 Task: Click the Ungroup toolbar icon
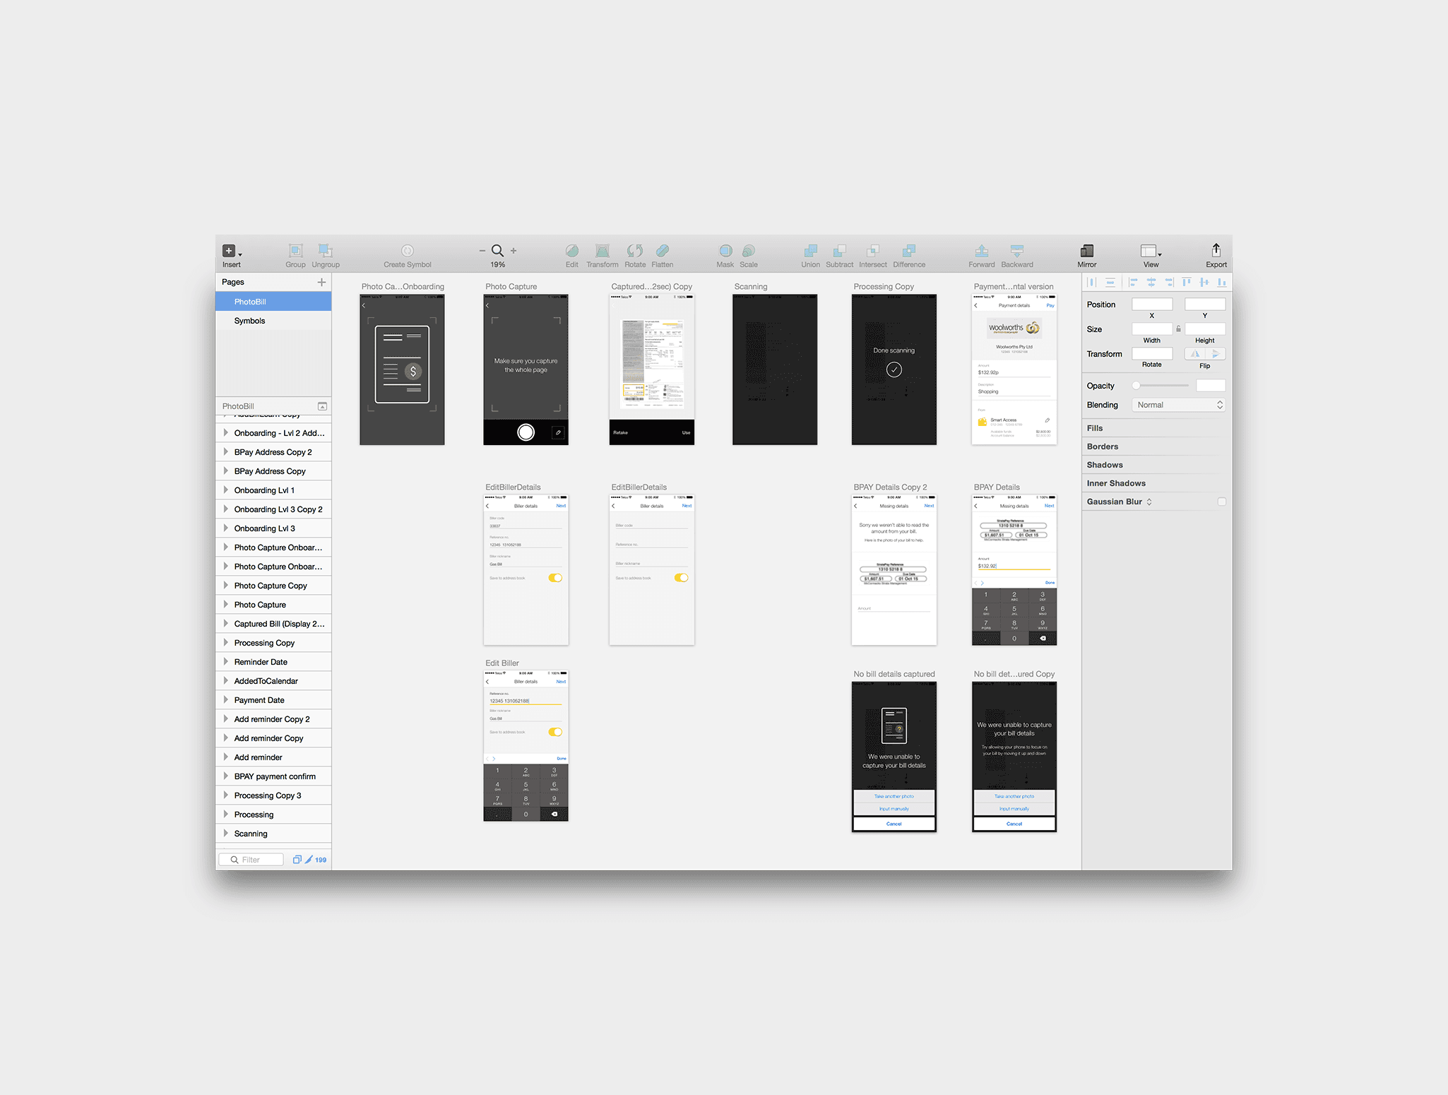coord(325,251)
